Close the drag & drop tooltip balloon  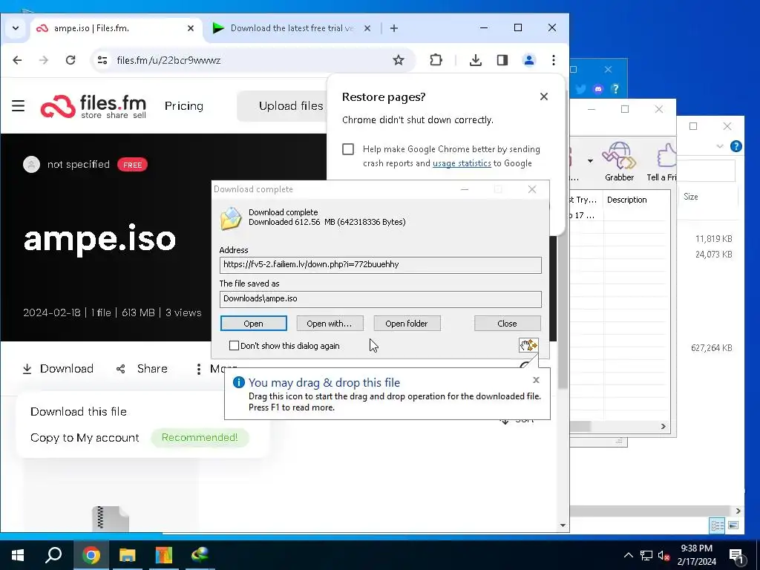(536, 380)
